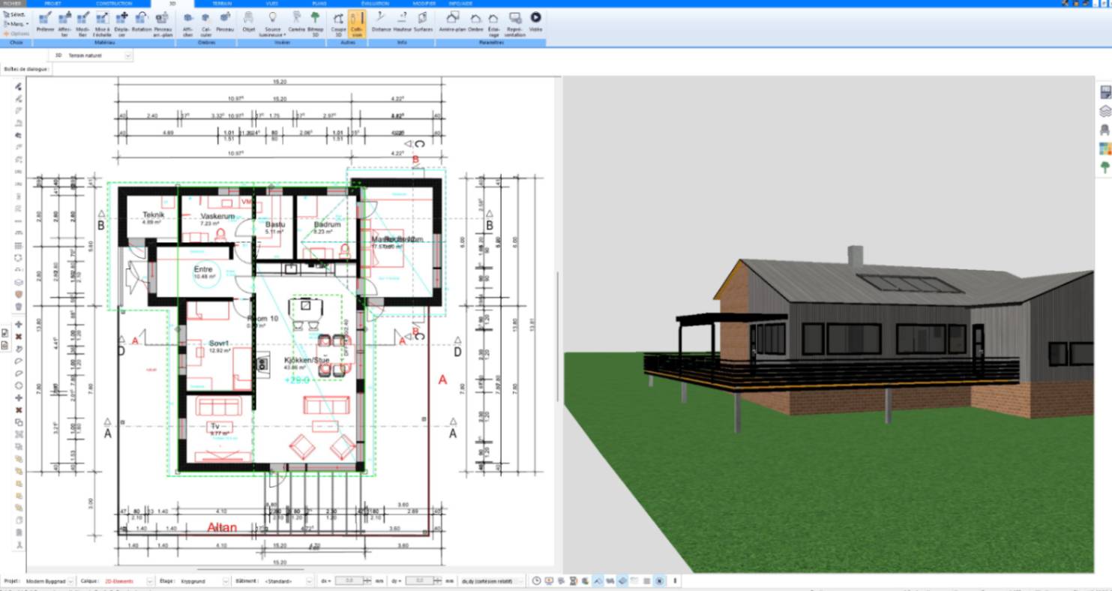Click the dx value input field
Image resolution: width=1112 pixels, height=591 pixels.
(x=349, y=581)
